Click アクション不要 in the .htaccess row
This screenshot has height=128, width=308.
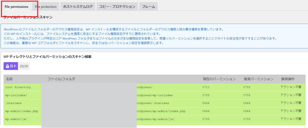coord(291,103)
